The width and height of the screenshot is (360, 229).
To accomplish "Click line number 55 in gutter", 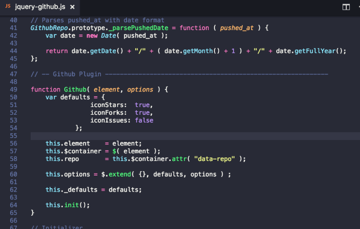I will pos(13,136).
